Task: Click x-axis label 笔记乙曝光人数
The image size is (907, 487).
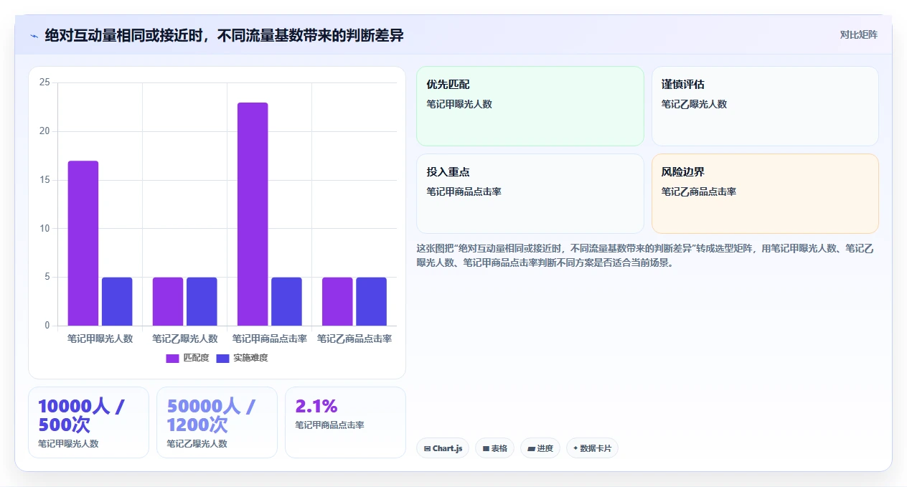Action: (x=184, y=339)
